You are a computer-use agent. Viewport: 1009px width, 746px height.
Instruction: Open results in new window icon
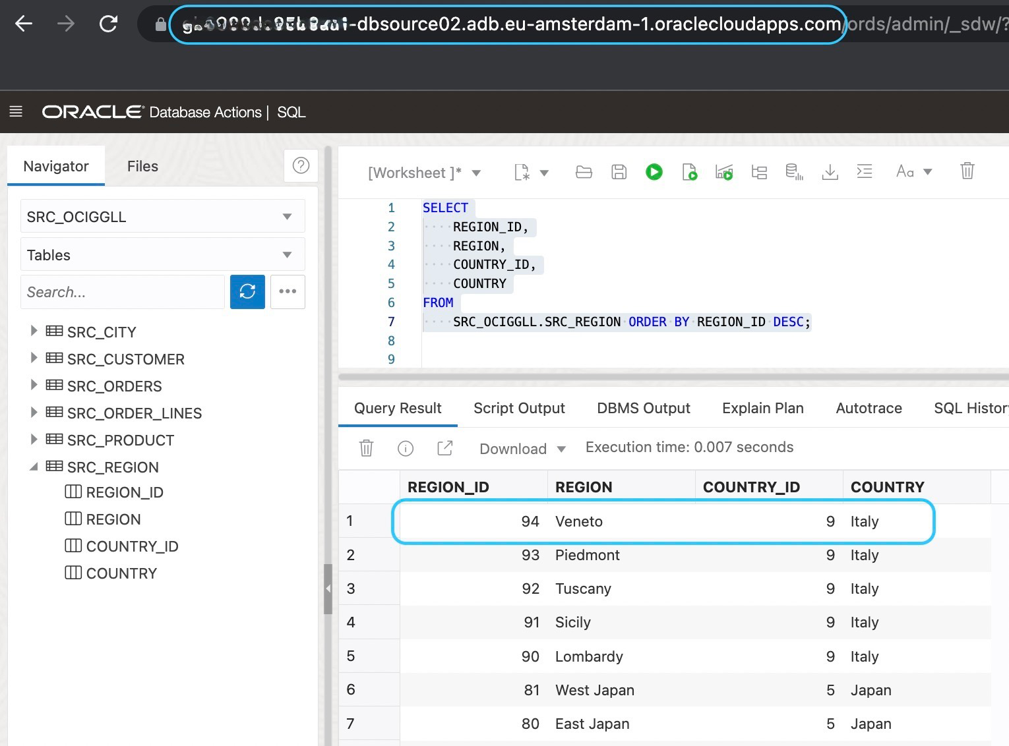pos(445,448)
